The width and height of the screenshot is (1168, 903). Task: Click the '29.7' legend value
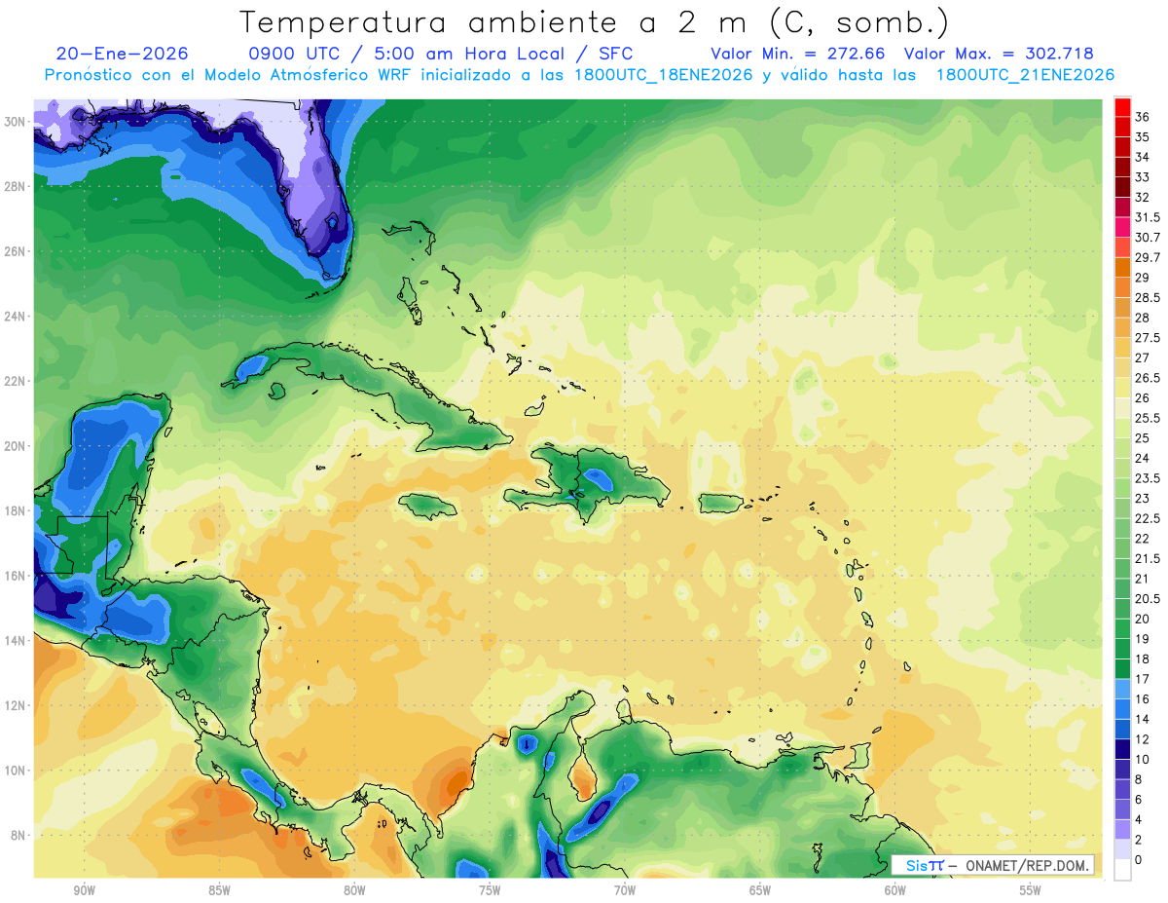tap(1147, 257)
